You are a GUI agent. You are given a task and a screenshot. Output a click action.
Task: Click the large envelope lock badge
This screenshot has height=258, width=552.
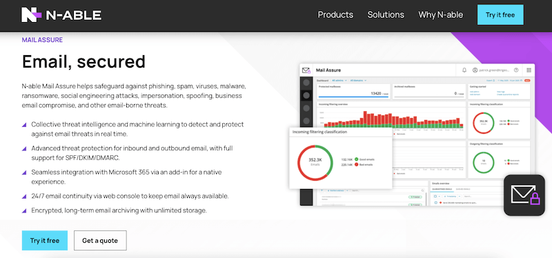click(x=524, y=195)
